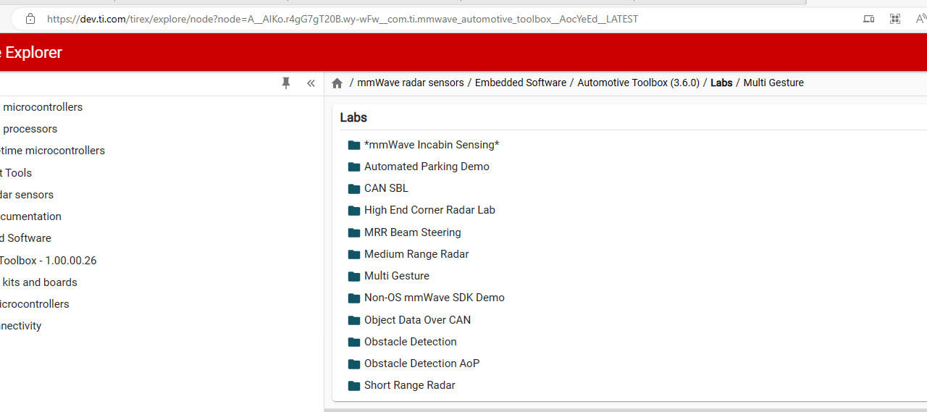Open the Automated Parking Demo lab

pyautogui.click(x=427, y=167)
